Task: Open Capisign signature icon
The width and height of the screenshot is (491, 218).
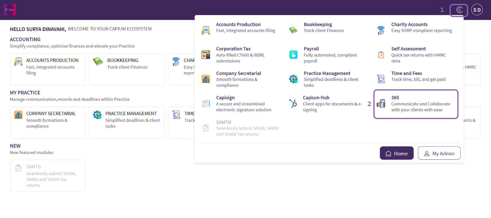Action: coord(206,103)
